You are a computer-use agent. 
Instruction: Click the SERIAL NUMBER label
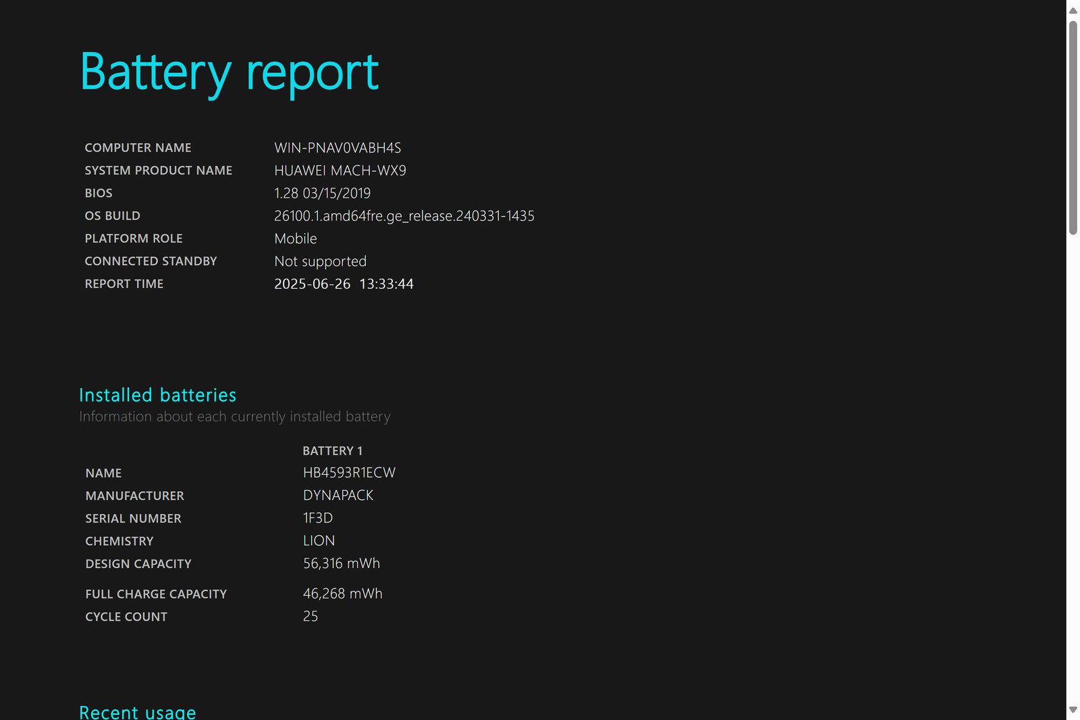pos(133,519)
